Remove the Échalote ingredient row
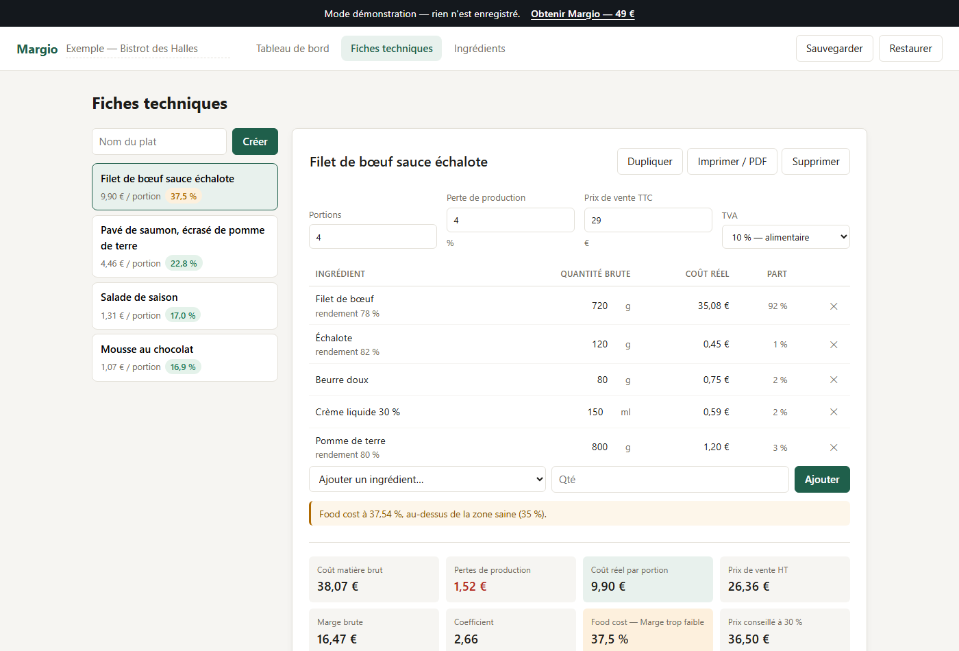Image resolution: width=959 pixels, height=651 pixels. click(834, 345)
